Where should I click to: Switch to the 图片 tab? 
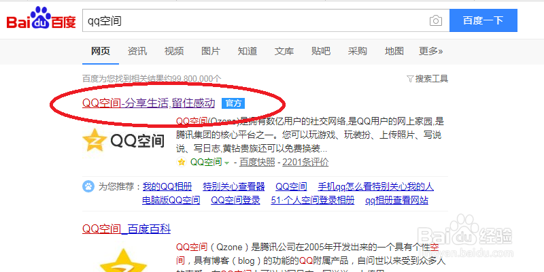pyautogui.click(x=211, y=52)
